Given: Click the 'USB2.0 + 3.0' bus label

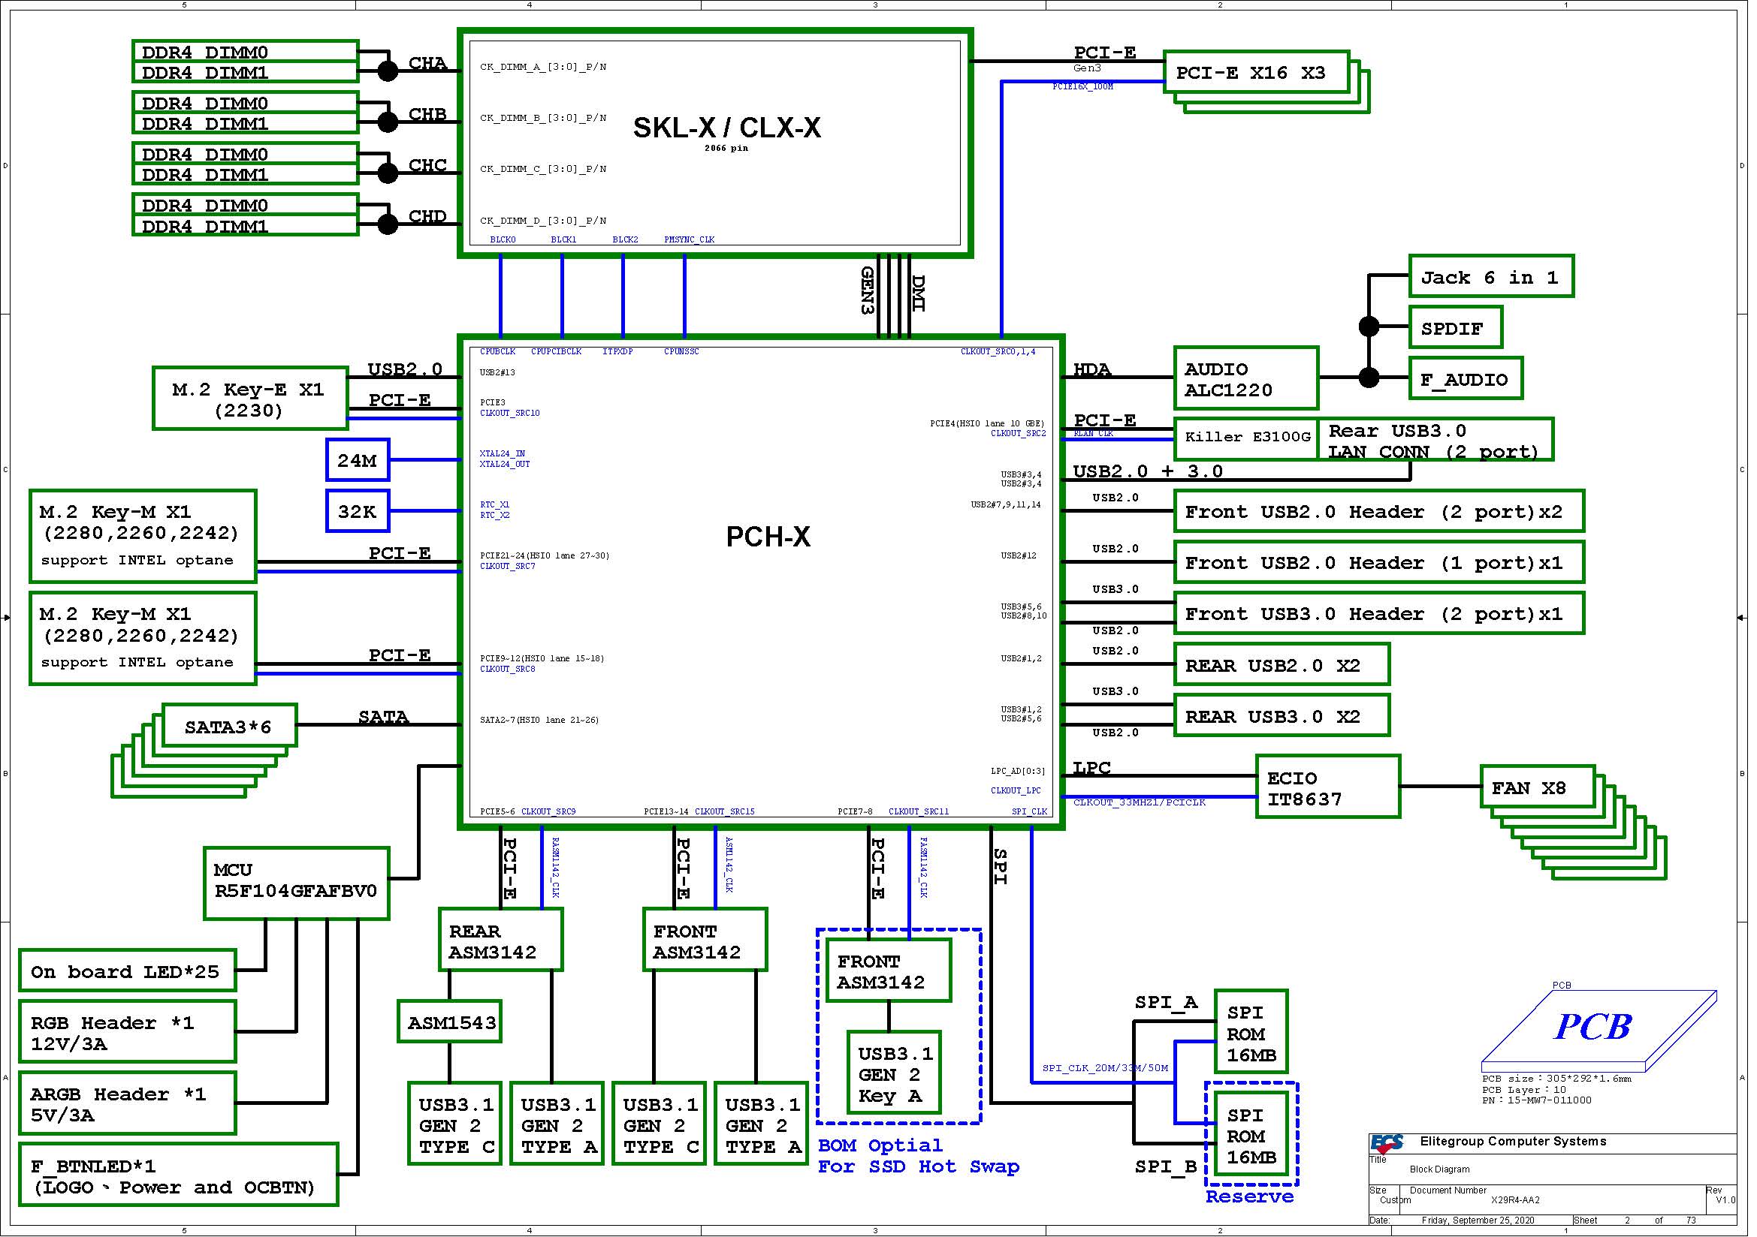Looking at the screenshot, I should [1147, 471].
